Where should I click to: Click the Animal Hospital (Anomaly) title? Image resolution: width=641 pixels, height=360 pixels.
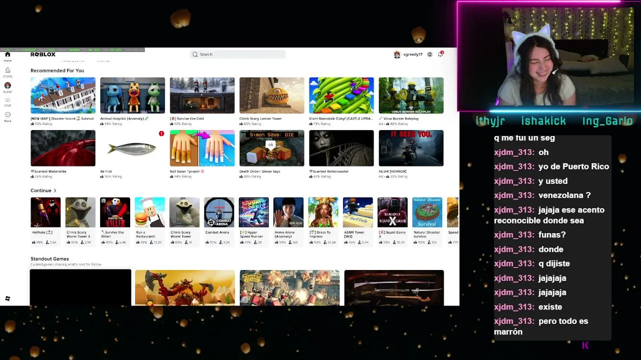(124, 118)
